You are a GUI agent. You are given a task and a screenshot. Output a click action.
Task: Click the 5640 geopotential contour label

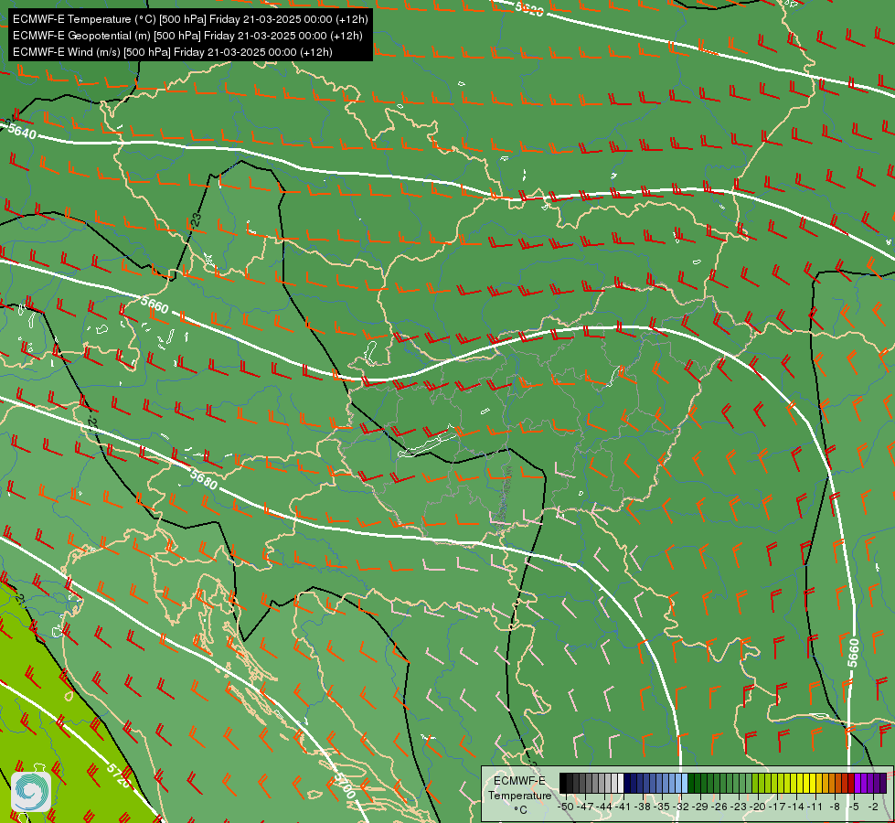(x=22, y=132)
